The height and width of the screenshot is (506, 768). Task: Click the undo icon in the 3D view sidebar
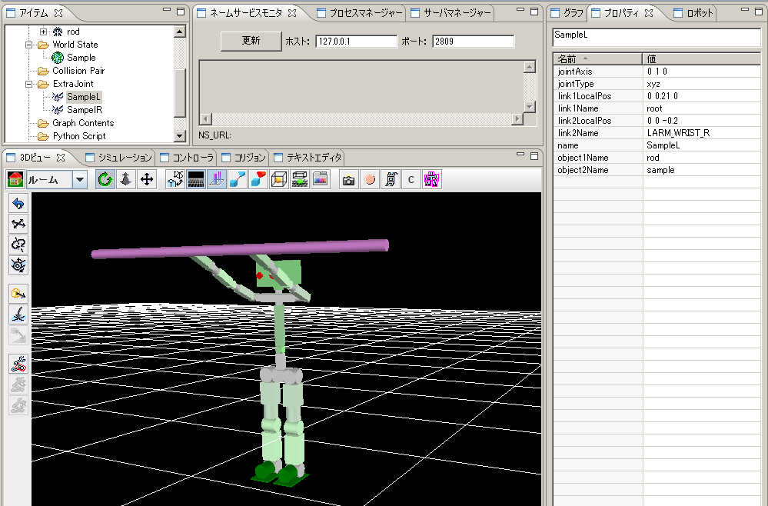tap(18, 203)
